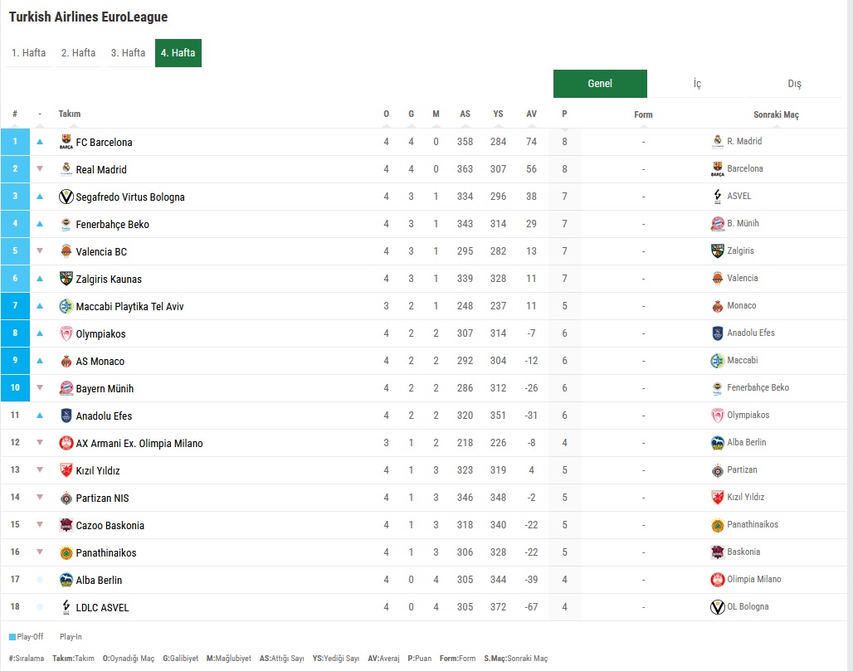Click the LDLC ASVEL team logo

pos(66,607)
